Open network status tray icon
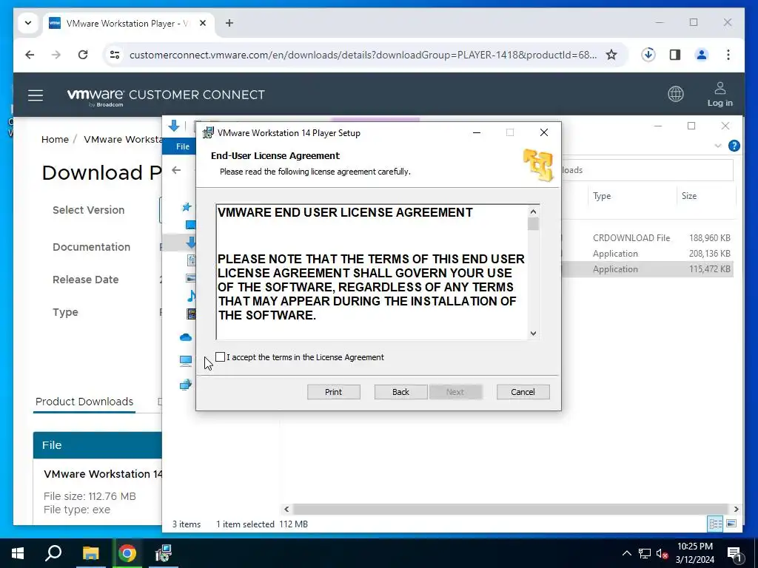 (645, 553)
